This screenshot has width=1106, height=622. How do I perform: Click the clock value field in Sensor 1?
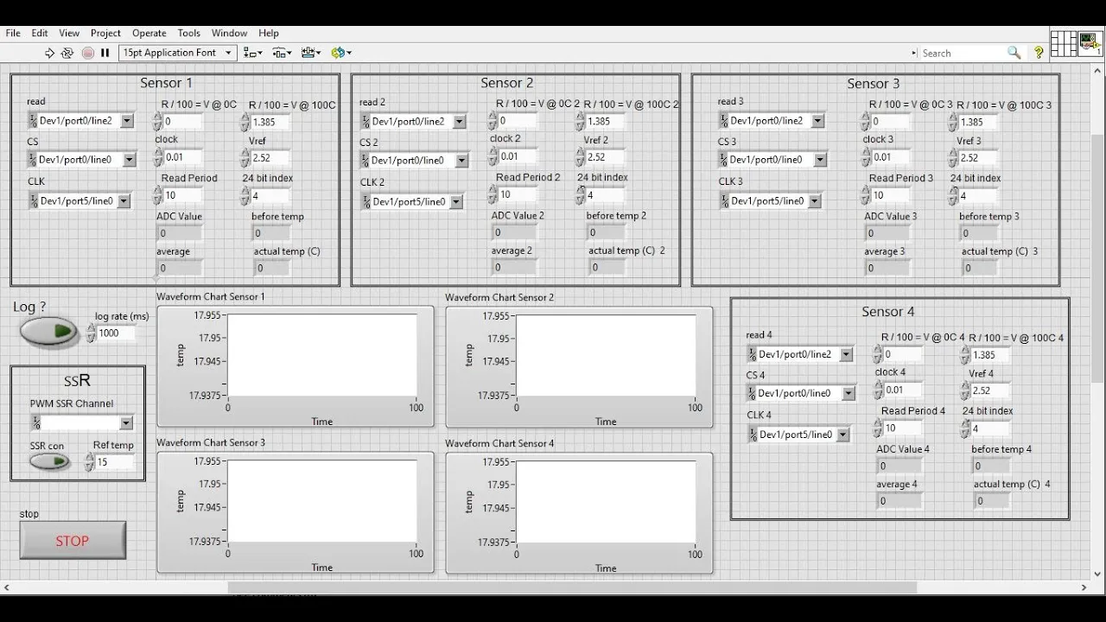[x=183, y=157]
